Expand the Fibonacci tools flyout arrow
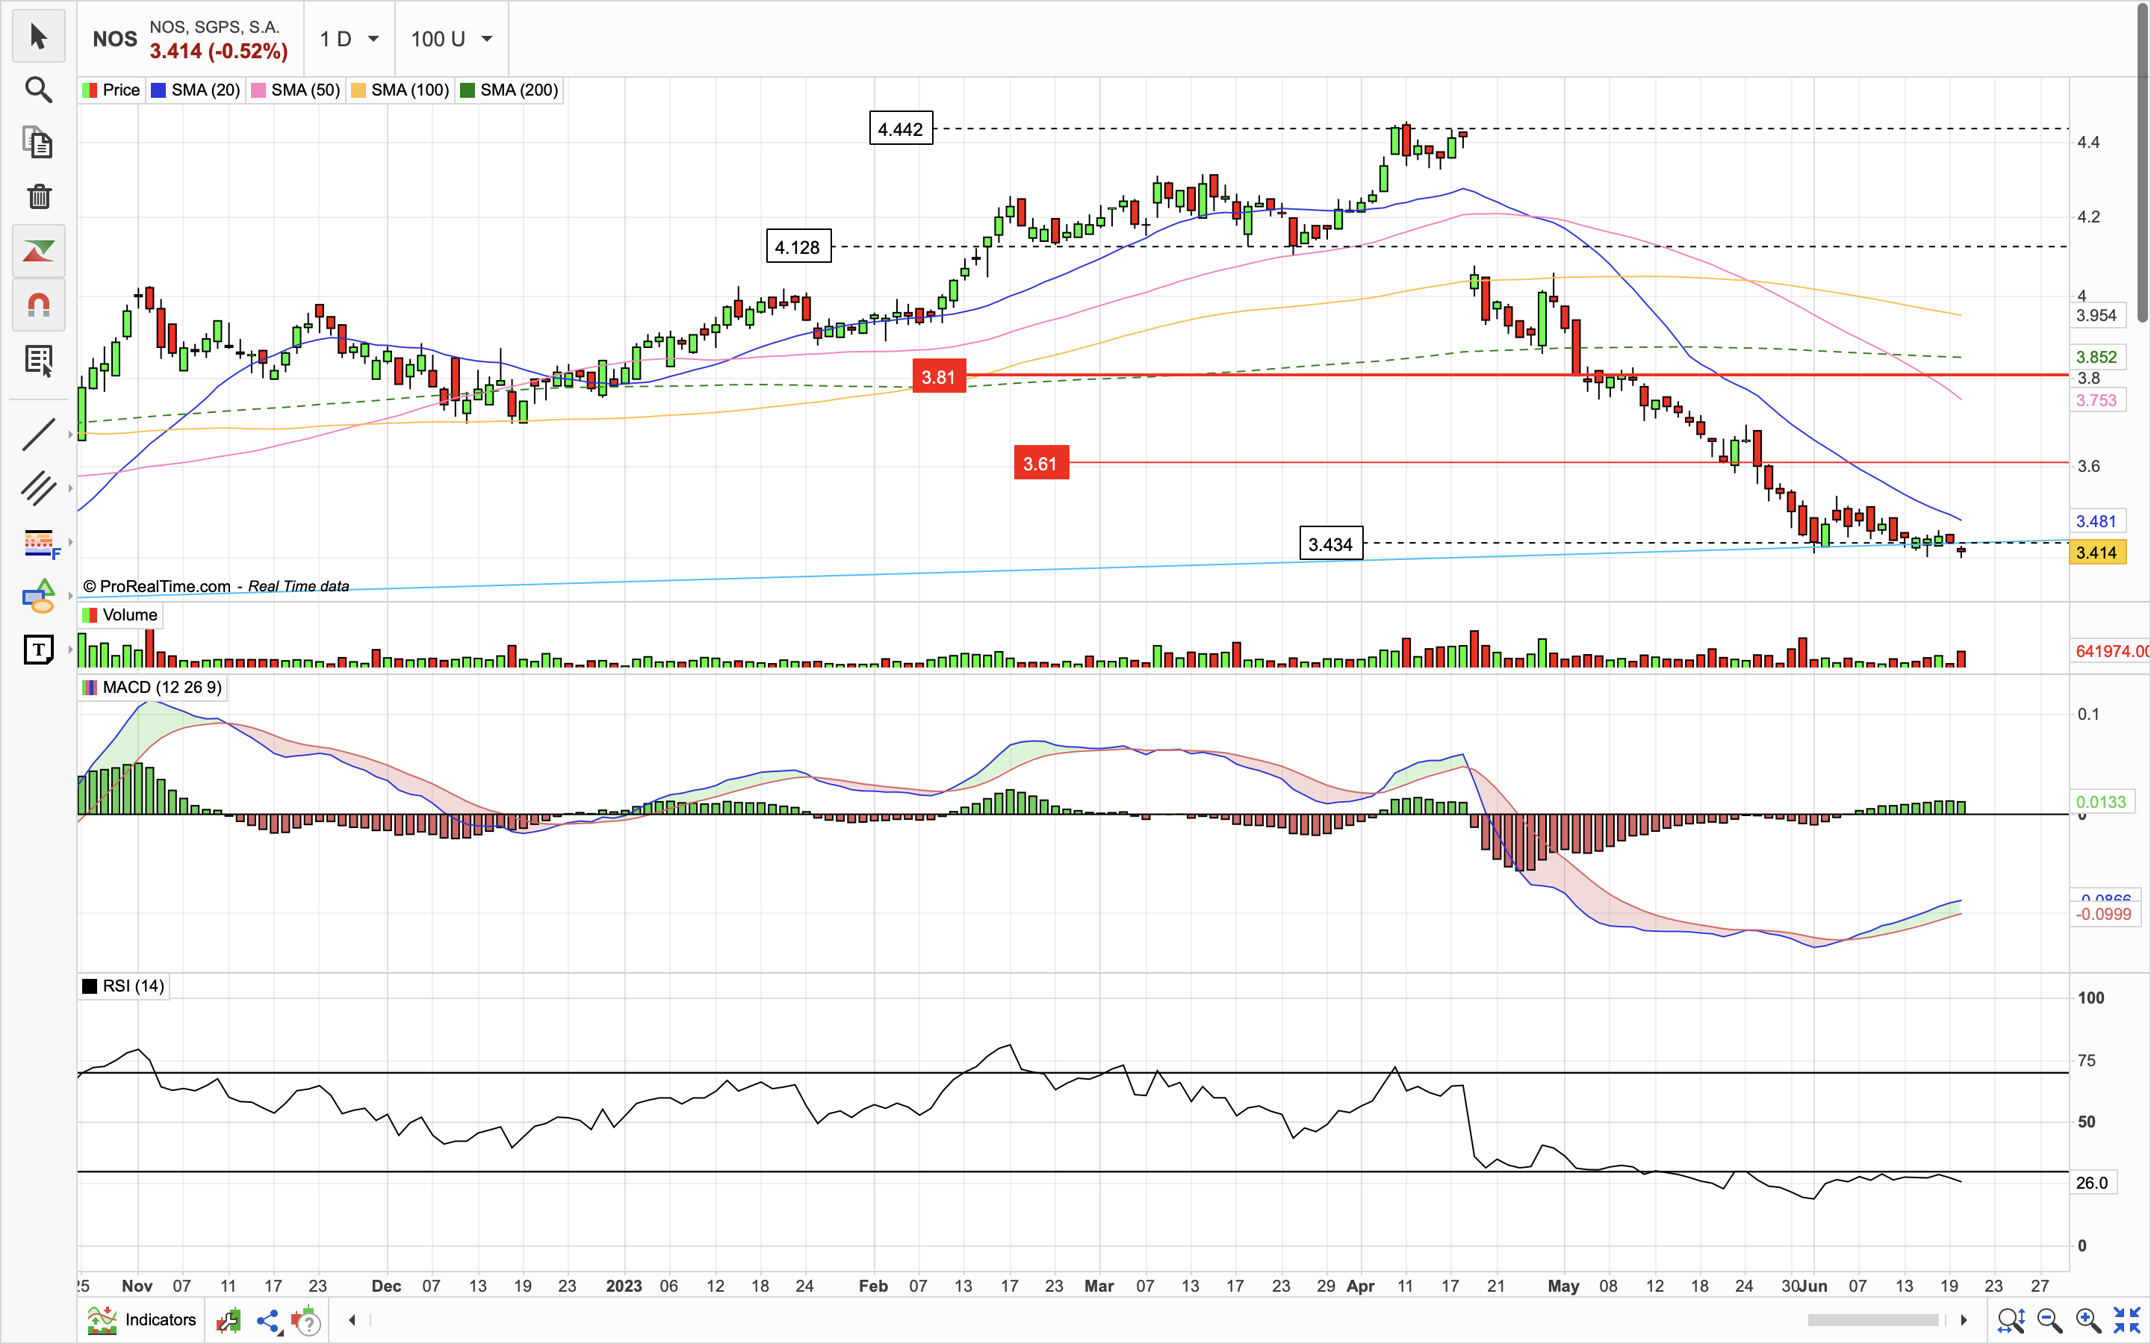The image size is (2151, 1344). tap(70, 541)
